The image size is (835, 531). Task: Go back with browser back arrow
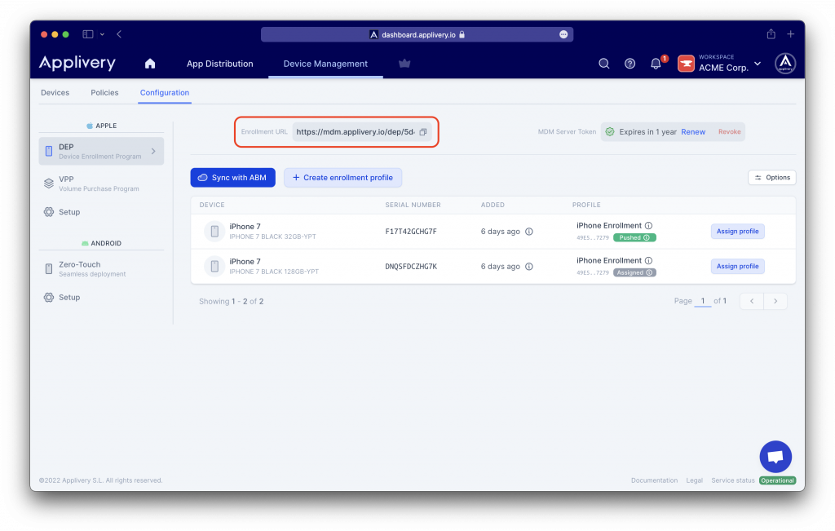coord(119,34)
